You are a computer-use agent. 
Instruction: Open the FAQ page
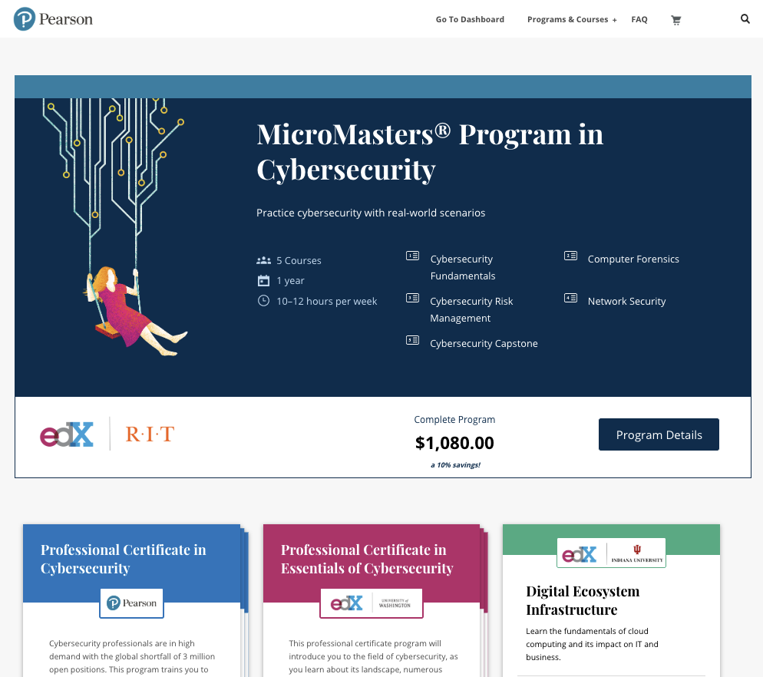click(x=639, y=19)
